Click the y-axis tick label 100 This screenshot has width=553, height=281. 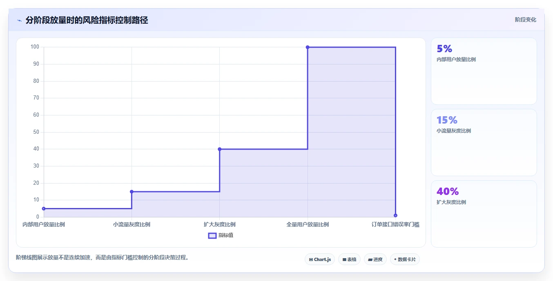(x=35, y=47)
